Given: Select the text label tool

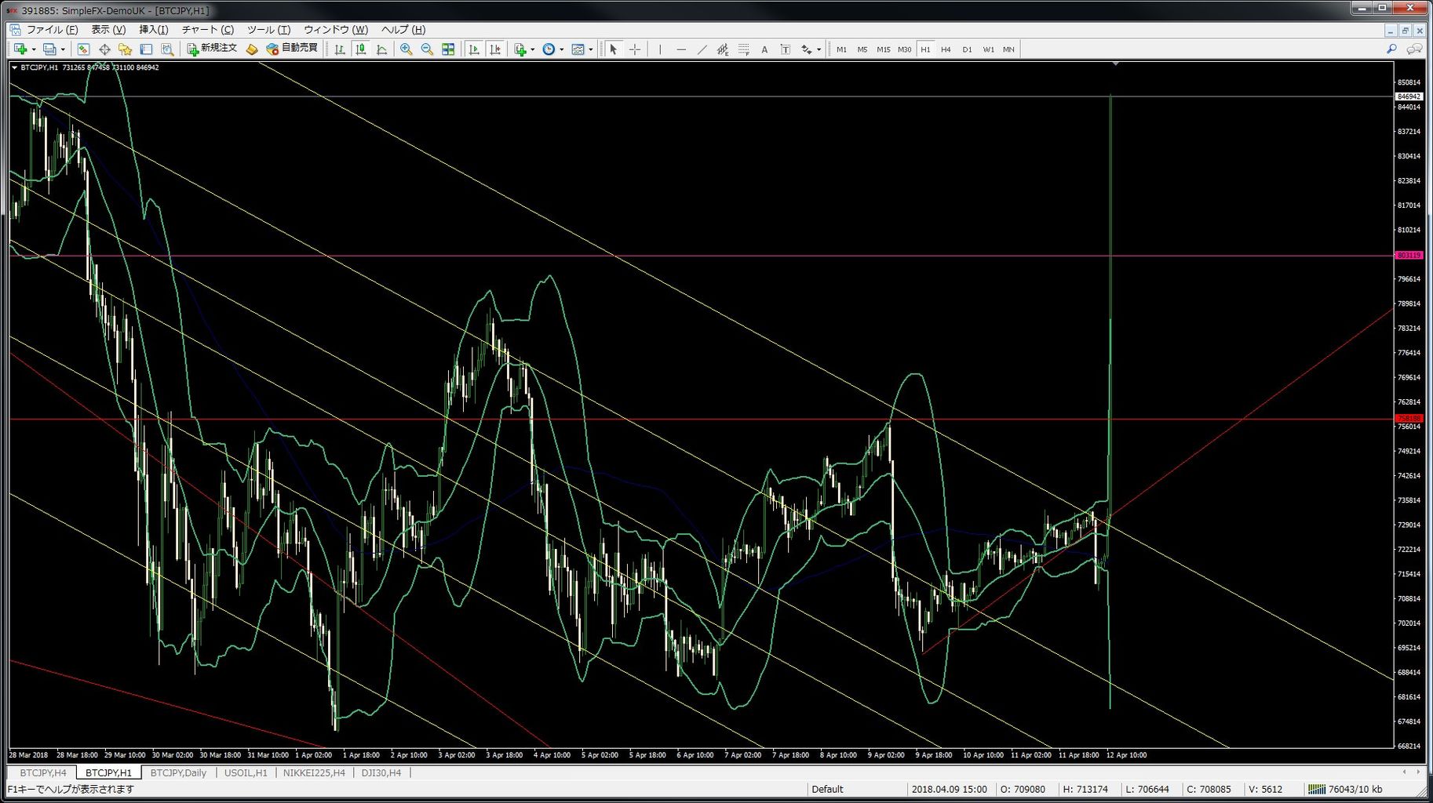Looking at the screenshot, I should [x=786, y=49].
